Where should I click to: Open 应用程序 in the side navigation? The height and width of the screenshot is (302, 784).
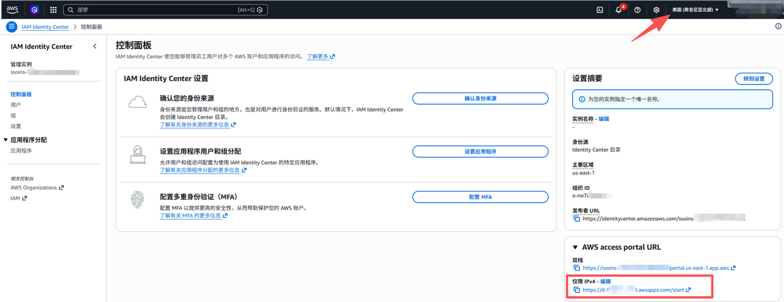tap(21, 151)
